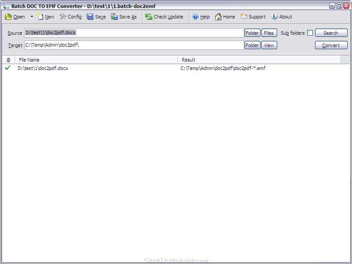Click the Source path input field
352x264 pixels.
[134, 33]
